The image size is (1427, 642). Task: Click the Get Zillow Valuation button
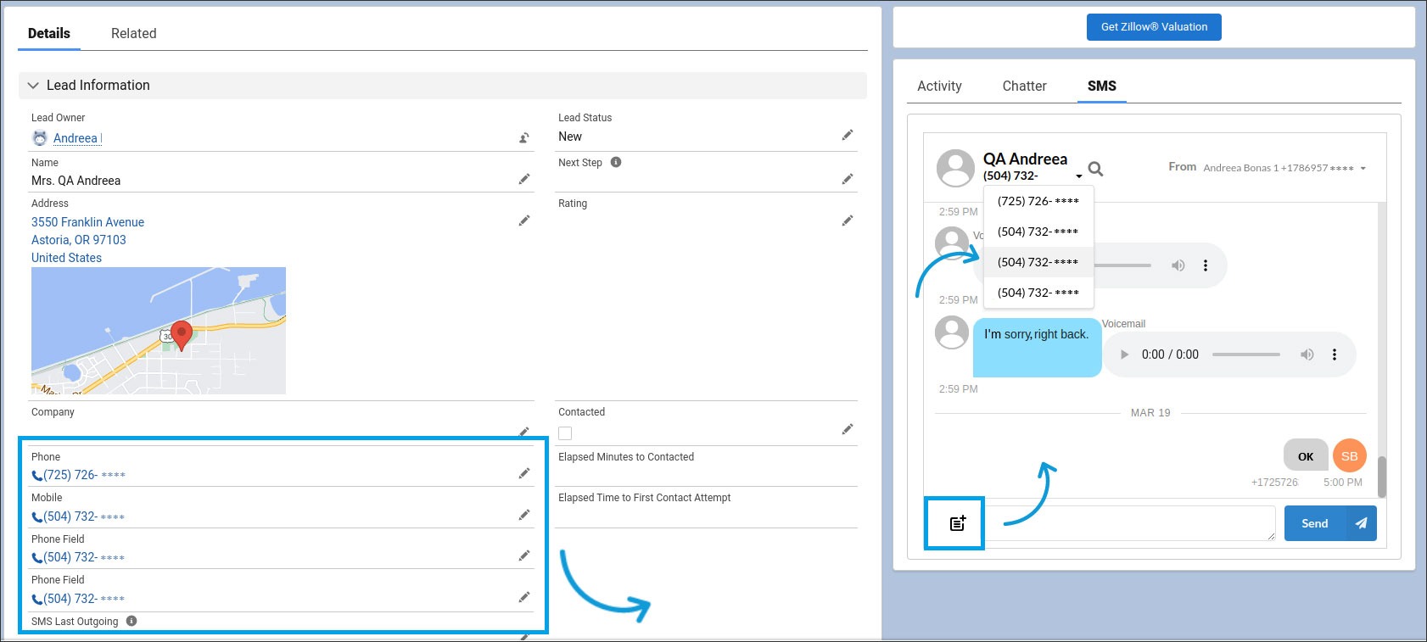click(x=1154, y=27)
